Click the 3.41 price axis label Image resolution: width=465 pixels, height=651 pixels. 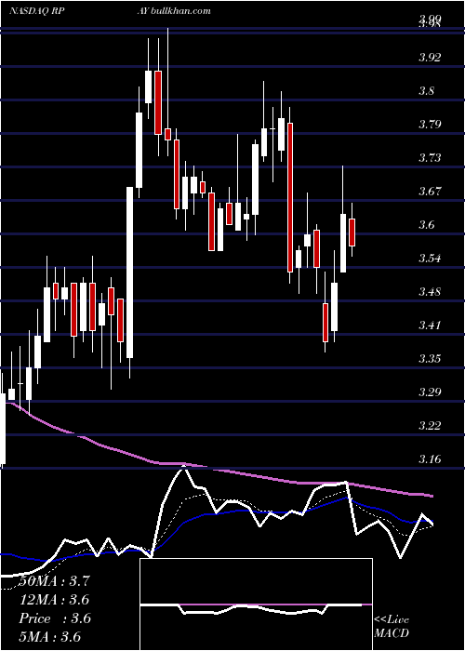pyautogui.click(x=430, y=325)
